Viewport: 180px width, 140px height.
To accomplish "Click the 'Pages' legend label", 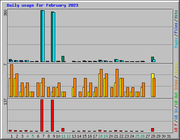I will pyautogui.click(x=176, y=43).
